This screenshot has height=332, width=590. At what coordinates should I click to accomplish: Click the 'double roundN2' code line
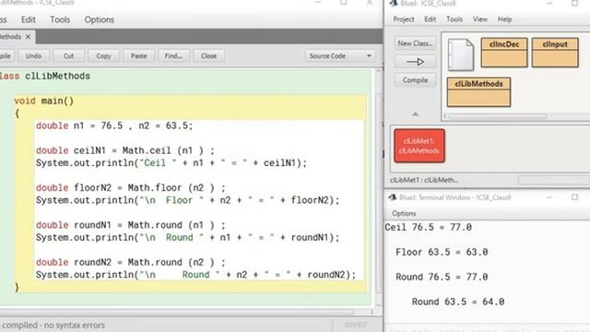pos(131,262)
